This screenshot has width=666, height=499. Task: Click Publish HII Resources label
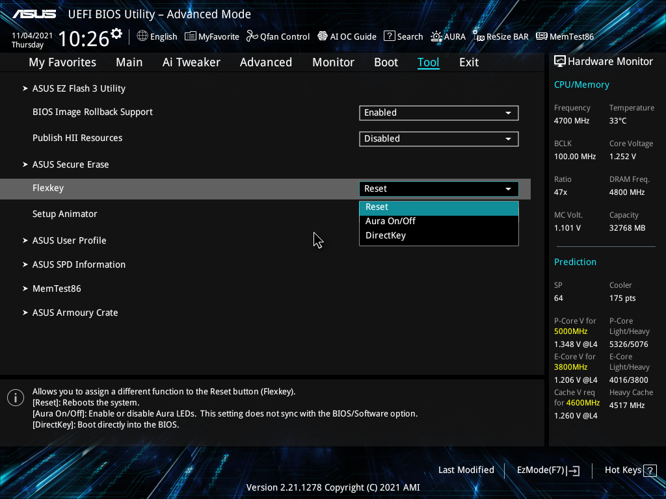pyautogui.click(x=77, y=138)
